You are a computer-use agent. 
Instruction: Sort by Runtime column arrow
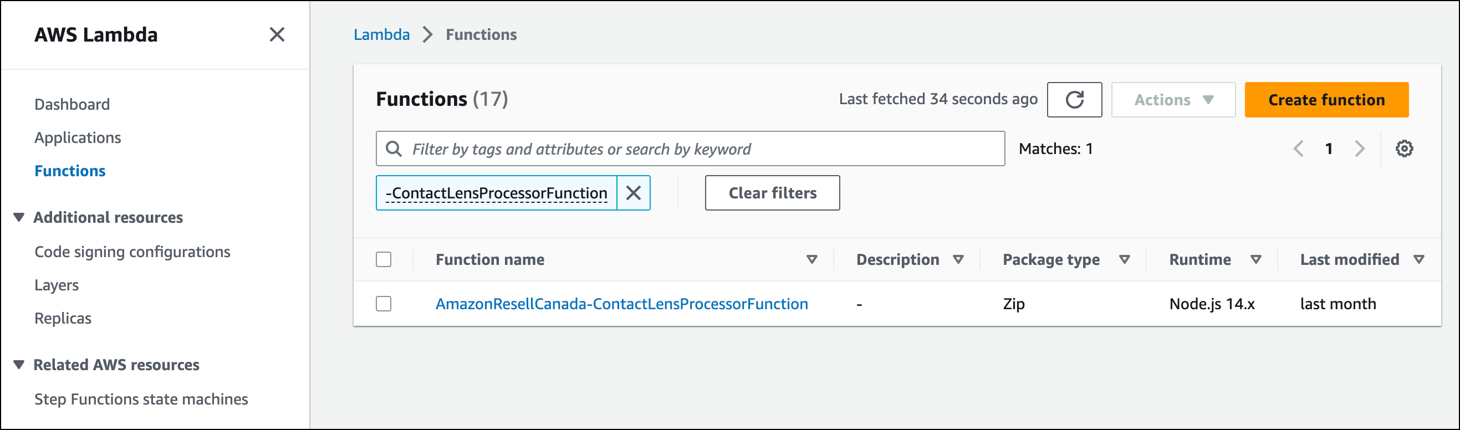(1255, 259)
